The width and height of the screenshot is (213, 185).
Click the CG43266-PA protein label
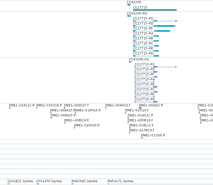[x=139, y=59]
